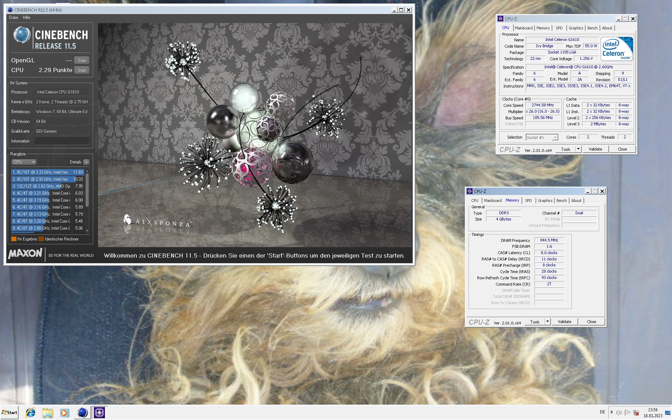Click the orange Ihr Ergebnis legend swatch
This screenshot has width=672, height=420.
[x=14, y=239]
